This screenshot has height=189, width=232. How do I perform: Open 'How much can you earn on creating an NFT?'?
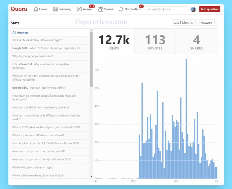point(50,151)
